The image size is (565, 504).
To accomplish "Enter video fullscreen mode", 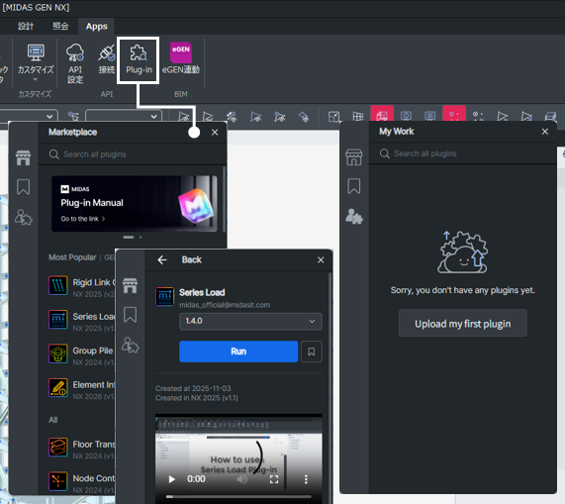I will (274, 479).
